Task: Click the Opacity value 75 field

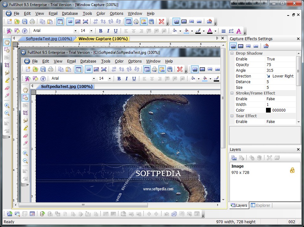Action: pos(280,64)
